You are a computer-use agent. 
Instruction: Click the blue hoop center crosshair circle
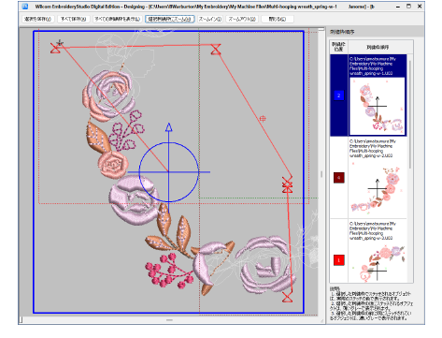point(169,171)
